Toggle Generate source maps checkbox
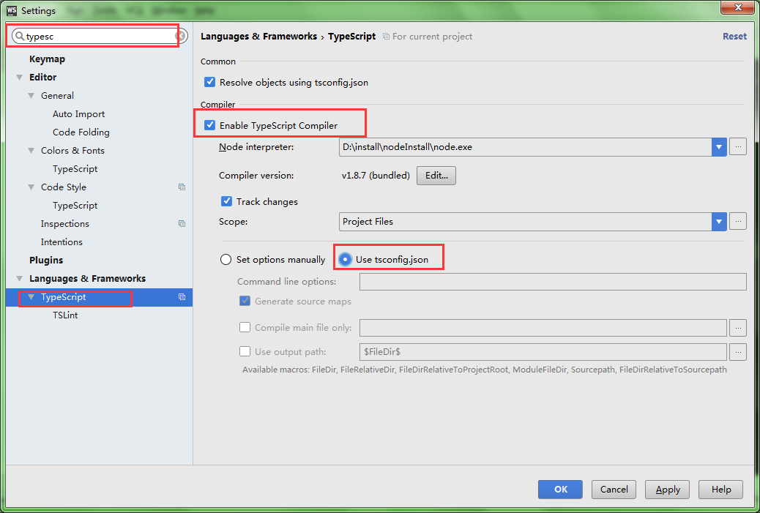This screenshot has width=760, height=513. [245, 301]
